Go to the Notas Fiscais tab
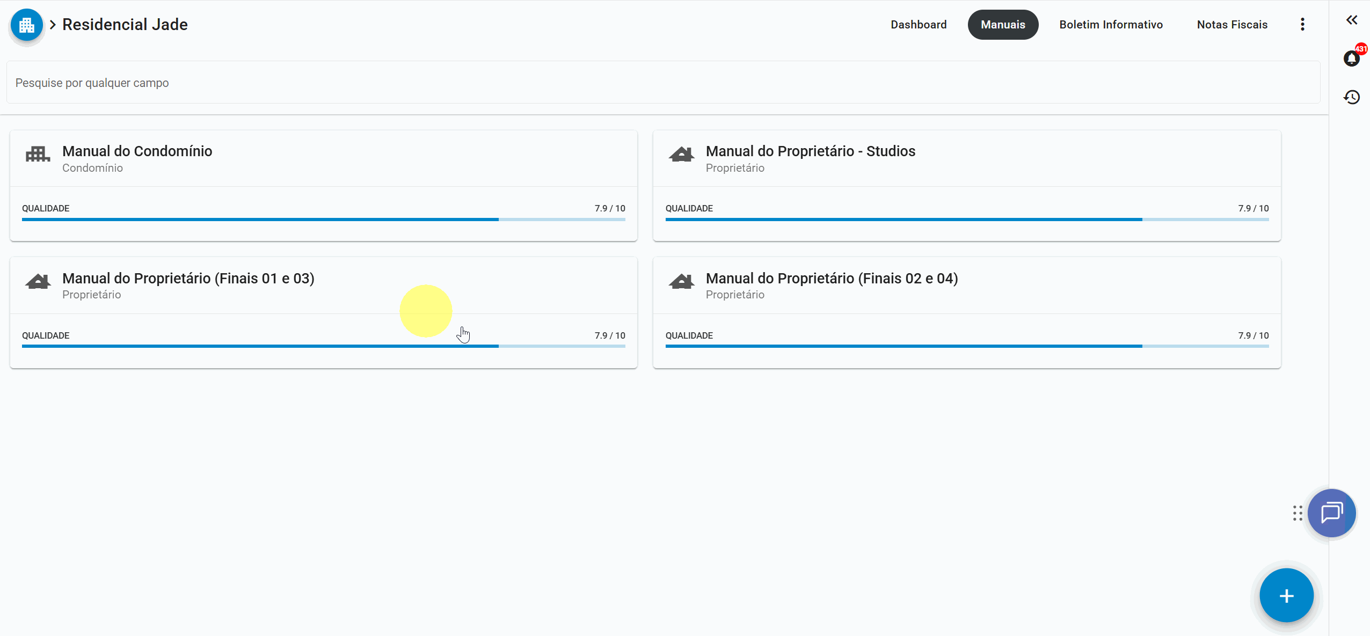The image size is (1370, 636). point(1231,25)
